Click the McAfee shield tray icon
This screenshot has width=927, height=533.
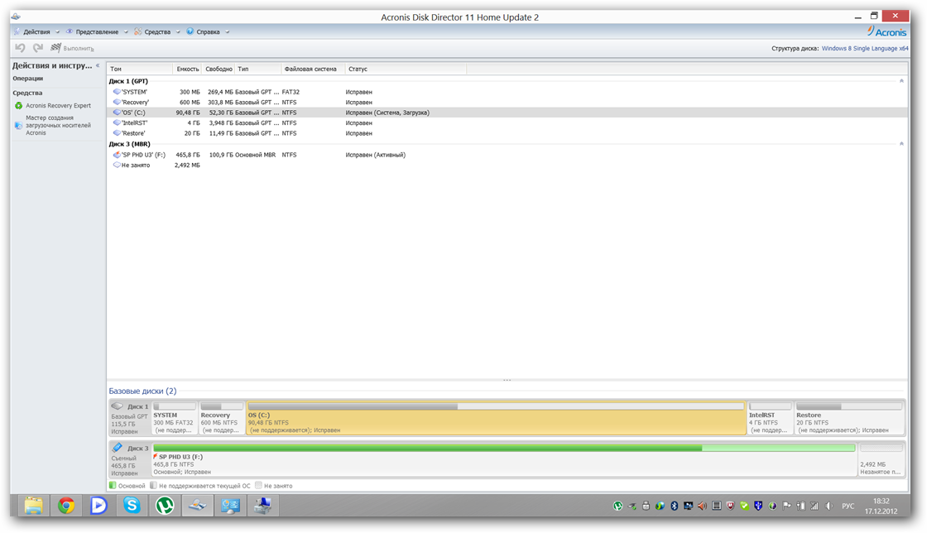(730, 506)
